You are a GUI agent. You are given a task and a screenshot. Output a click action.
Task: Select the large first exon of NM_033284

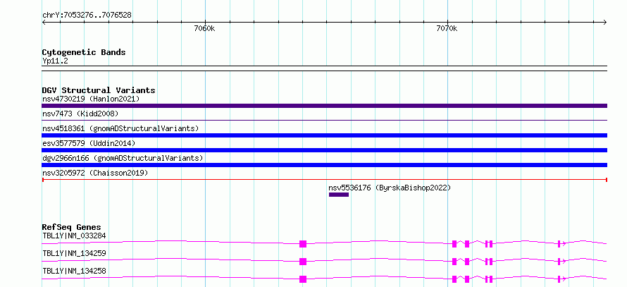pos(303,244)
